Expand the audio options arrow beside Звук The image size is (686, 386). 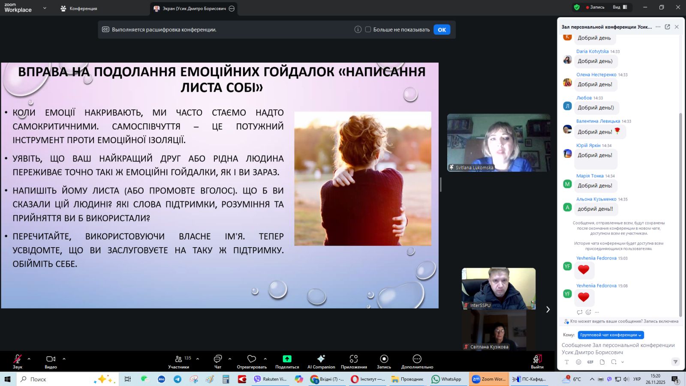(x=29, y=359)
